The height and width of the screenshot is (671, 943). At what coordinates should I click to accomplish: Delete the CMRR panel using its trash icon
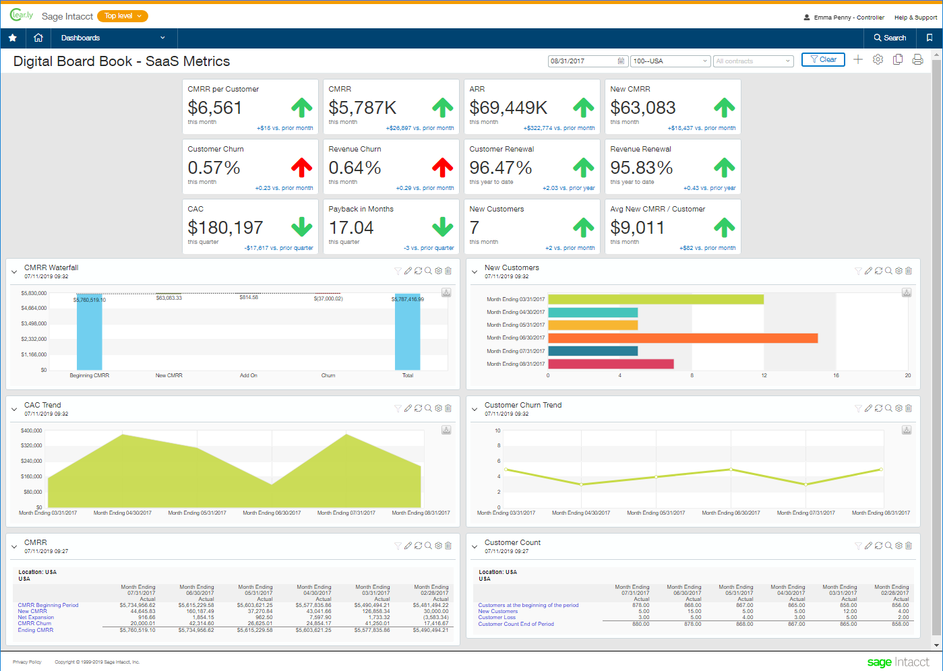click(448, 546)
